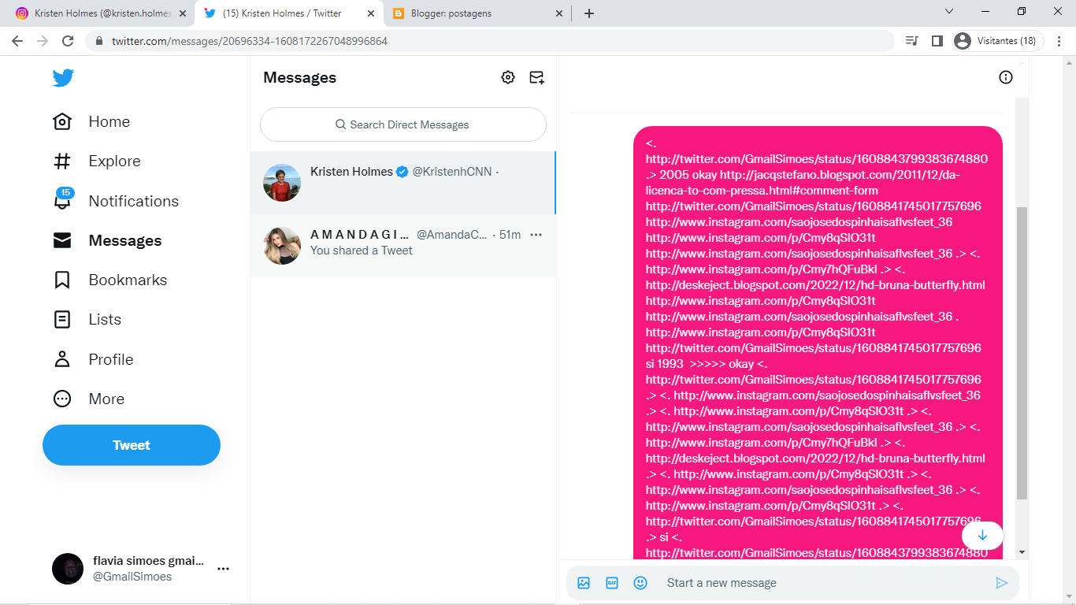The width and height of the screenshot is (1076, 605).
Task: Click the browser forward arrow
Action: (43, 41)
